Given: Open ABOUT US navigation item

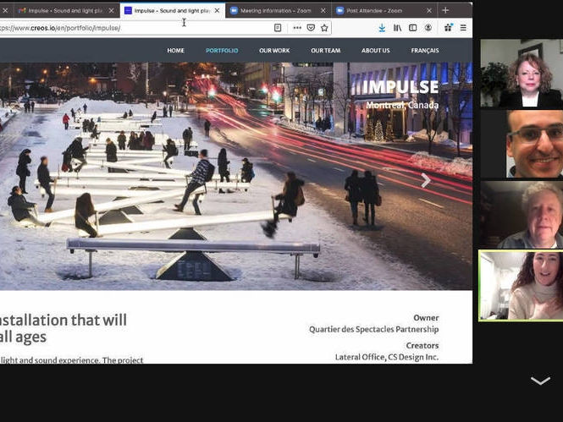Looking at the screenshot, I should (x=376, y=51).
